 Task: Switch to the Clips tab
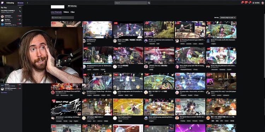point(72,12)
